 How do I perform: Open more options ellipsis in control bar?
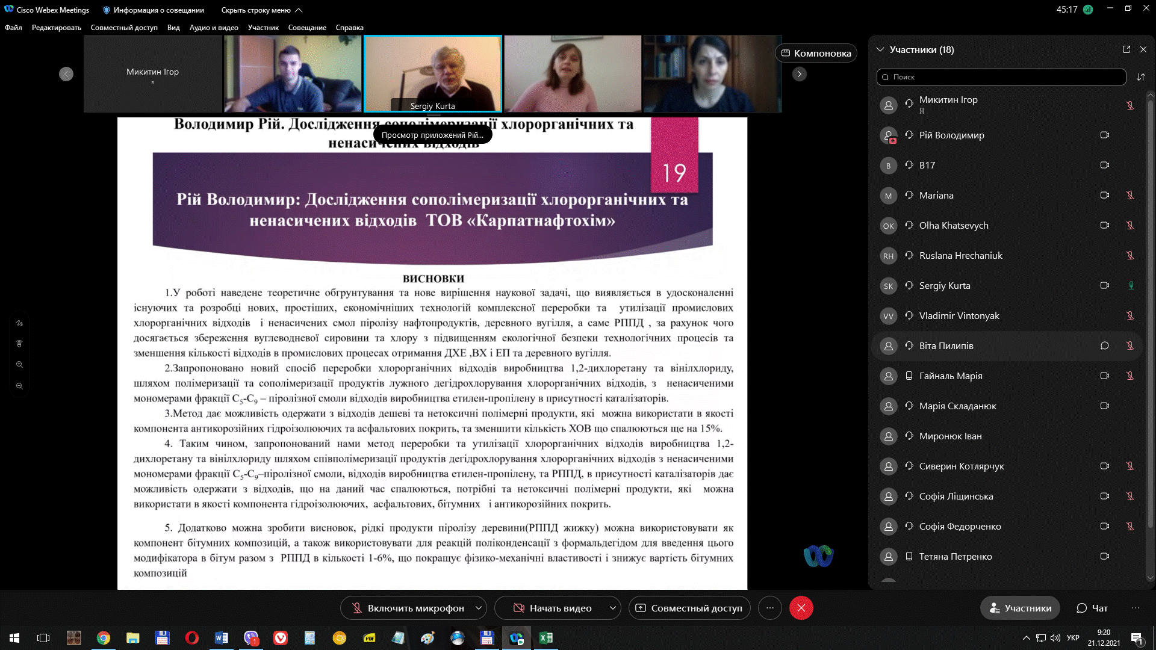coord(769,608)
